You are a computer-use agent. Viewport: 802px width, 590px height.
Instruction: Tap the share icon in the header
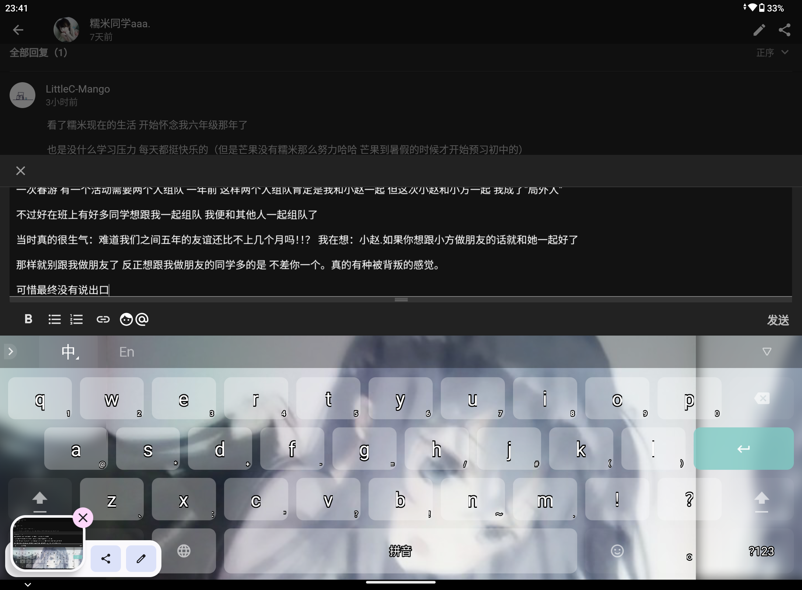[x=784, y=30]
